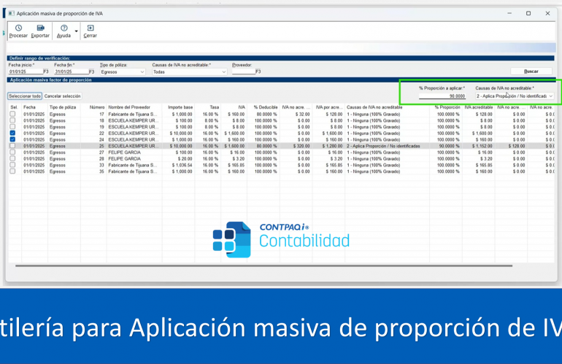Image resolution: width=562 pixels, height=364 pixels.
Task: Expand the '2 - Aplica Proporción' dropdown
Action: point(550,96)
